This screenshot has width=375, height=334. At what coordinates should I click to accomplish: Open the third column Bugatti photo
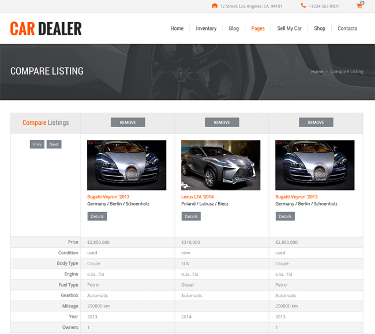(315, 165)
